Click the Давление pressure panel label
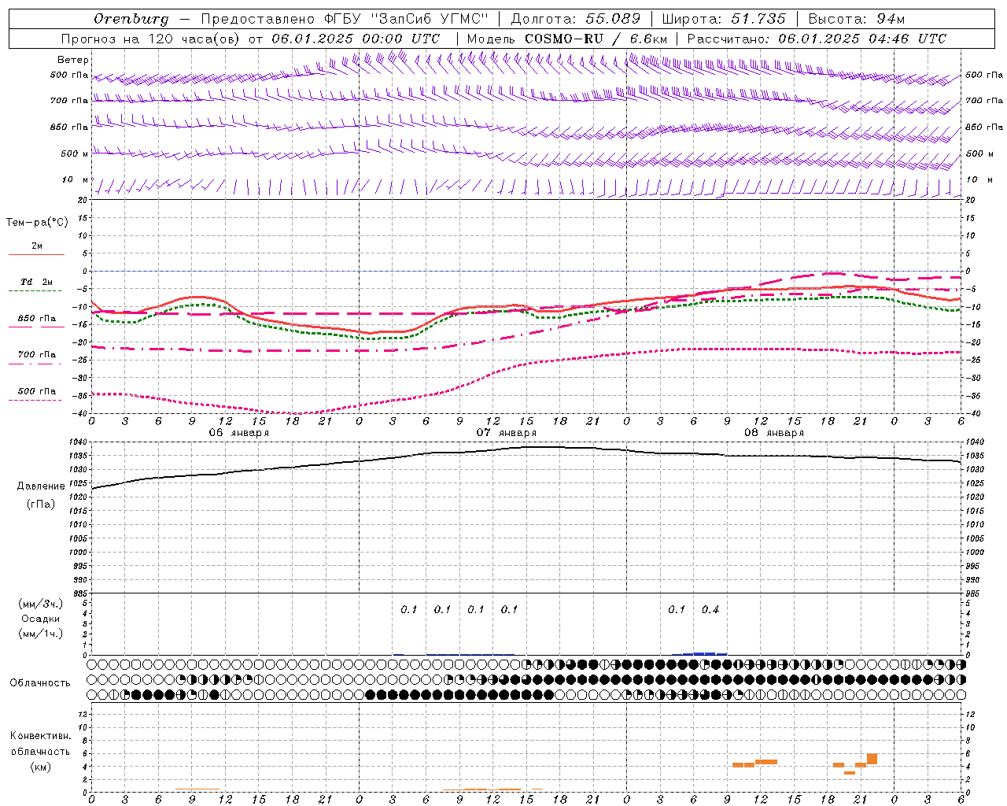This screenshot has width=1007, height=806. coord(41,486)
